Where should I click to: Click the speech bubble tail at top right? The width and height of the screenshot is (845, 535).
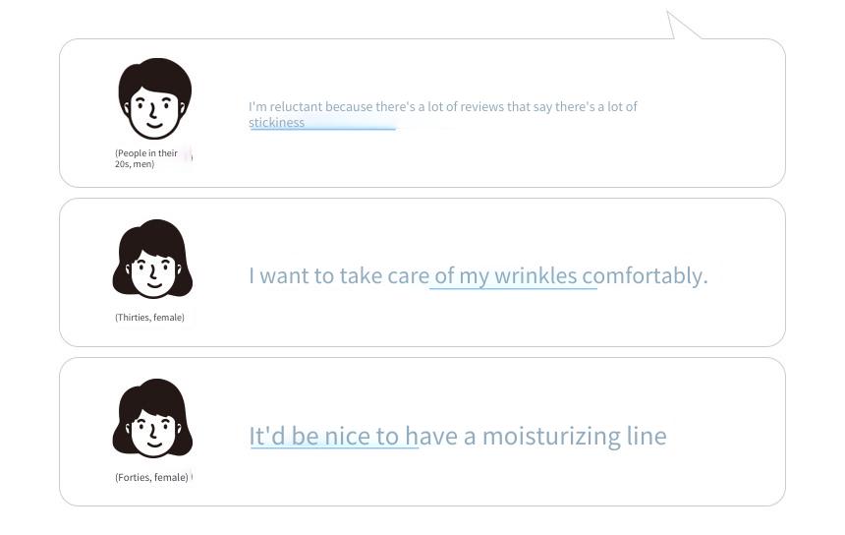[x=682, y=26]
